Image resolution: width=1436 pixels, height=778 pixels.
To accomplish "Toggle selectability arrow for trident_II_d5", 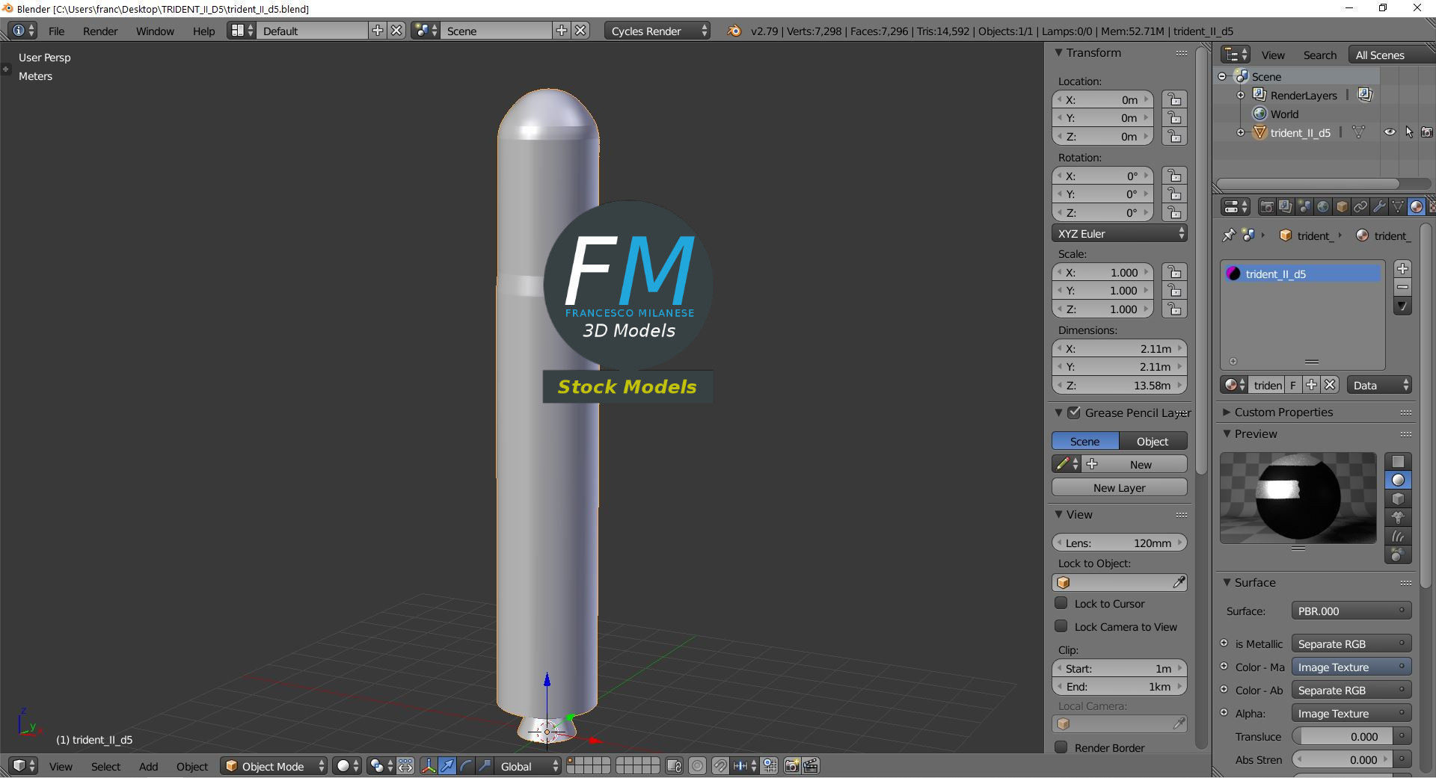I will (1409, 132).
